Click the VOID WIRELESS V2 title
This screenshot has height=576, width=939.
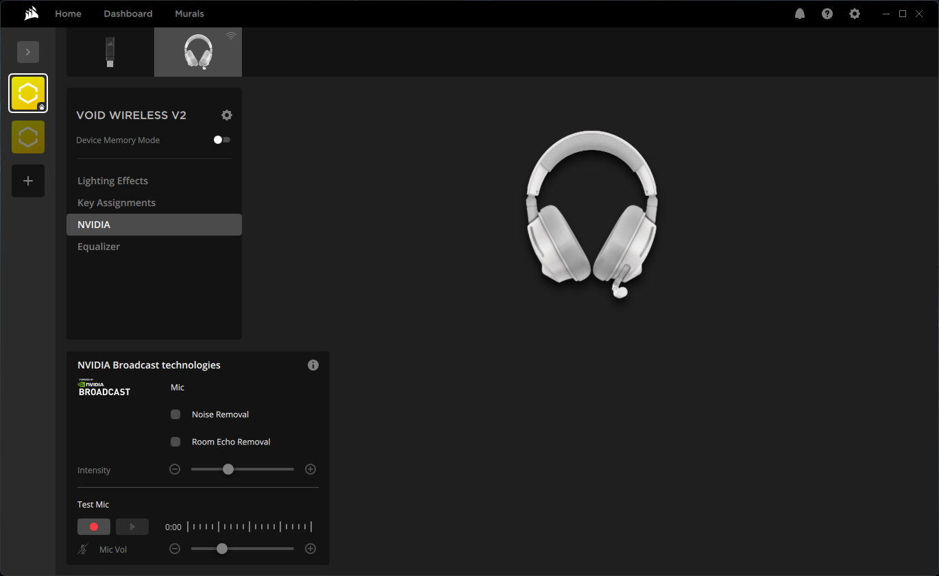pos(131,115)
